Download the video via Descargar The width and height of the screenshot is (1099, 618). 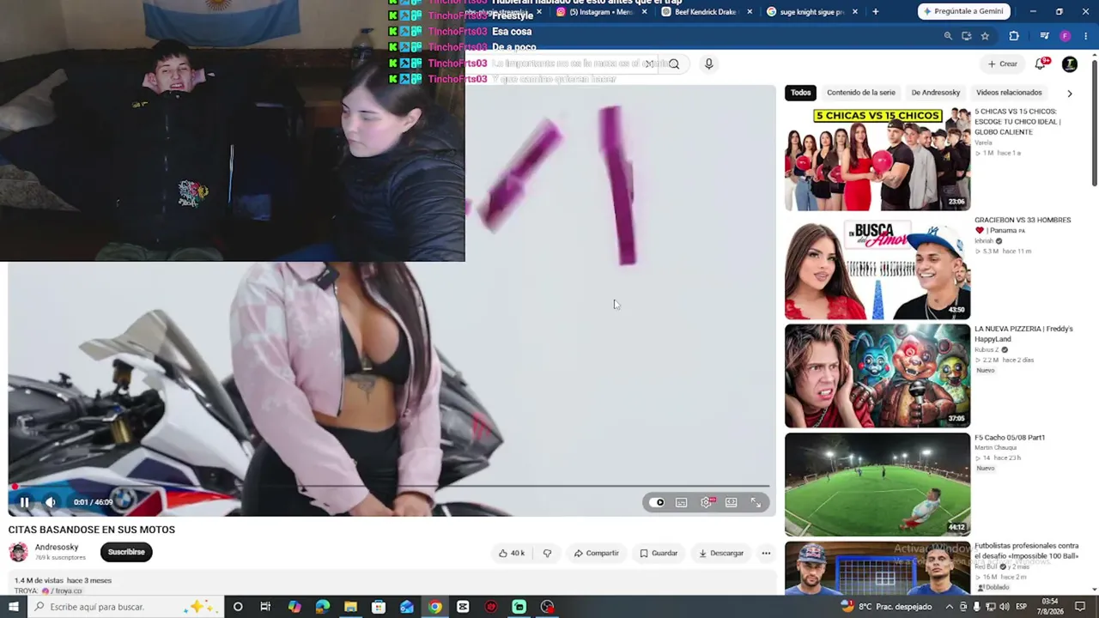[721, 553]
